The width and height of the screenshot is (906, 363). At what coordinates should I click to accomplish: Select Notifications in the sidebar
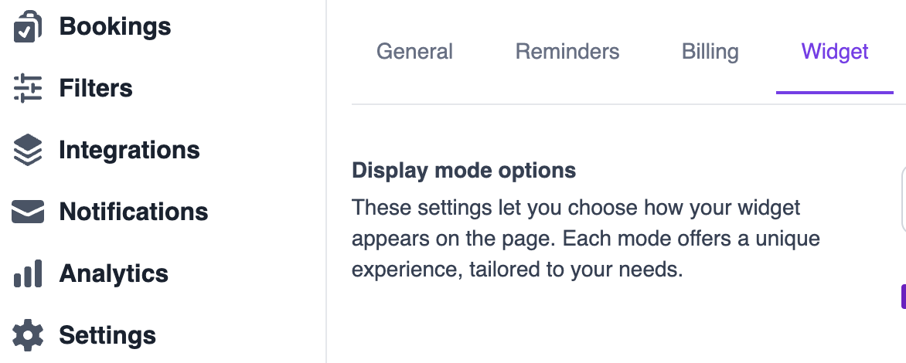134,212
